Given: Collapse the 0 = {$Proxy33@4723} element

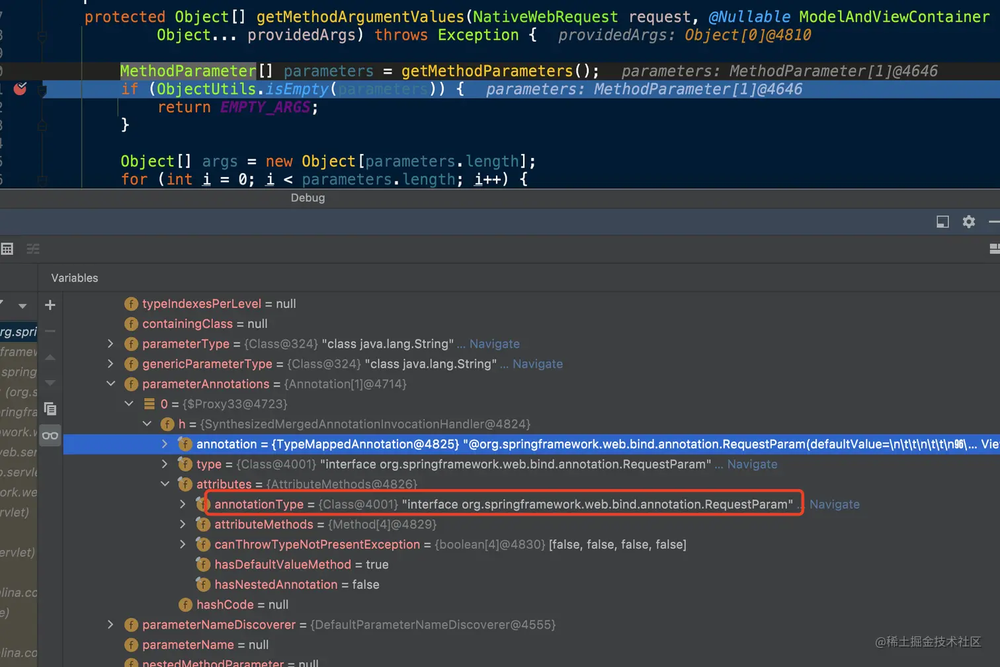Looking at the screenshot, I should tap(129, 404).
